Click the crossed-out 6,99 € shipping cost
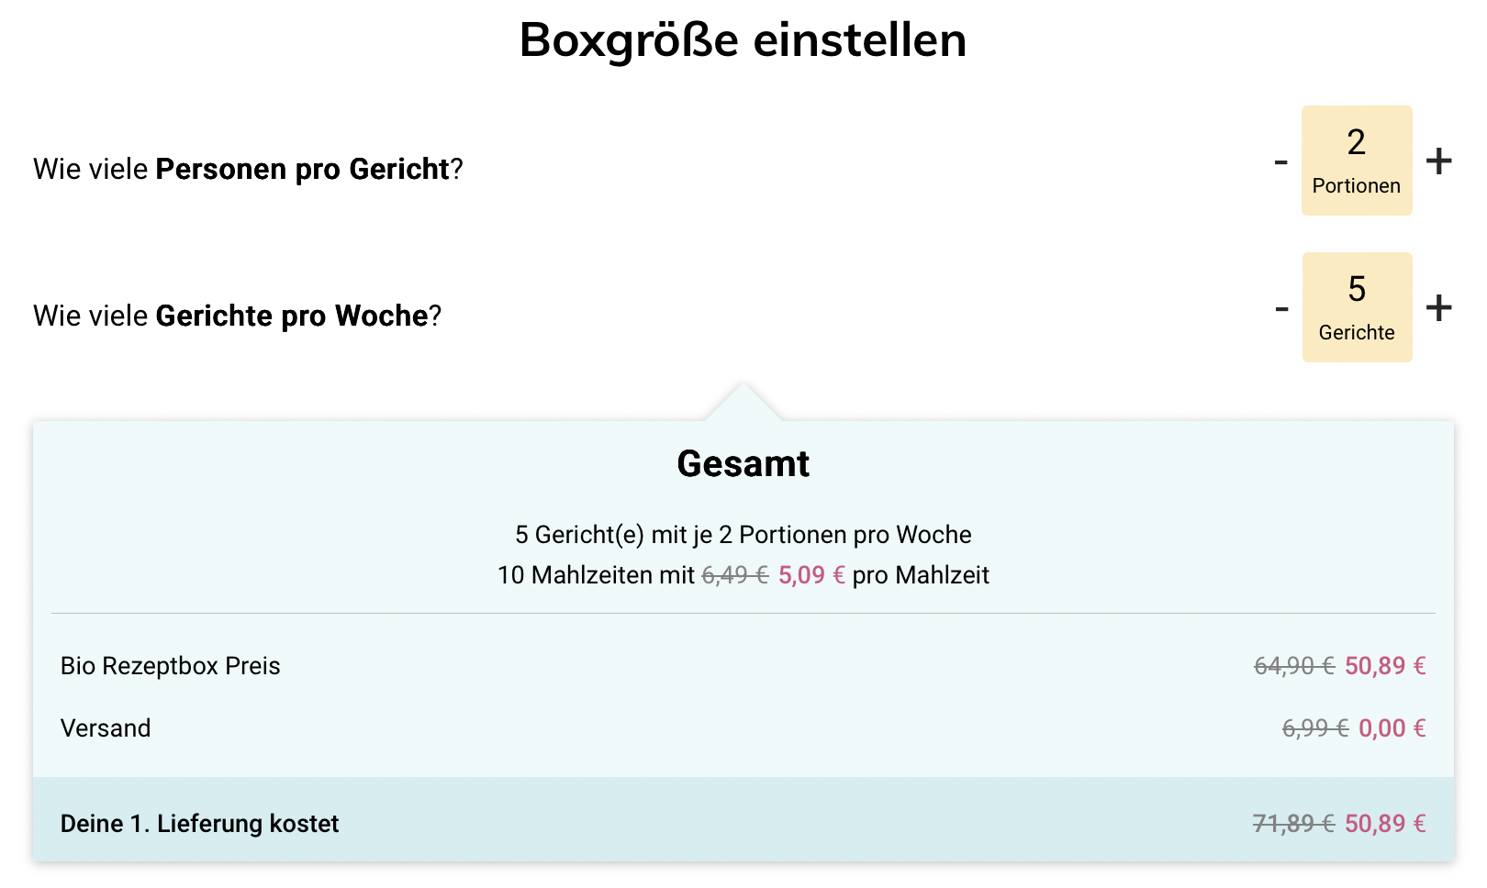 pos(1314,728)
